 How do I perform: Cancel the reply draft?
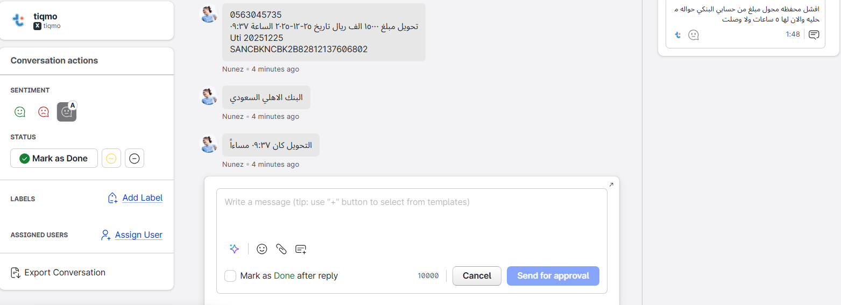[477, 276]
